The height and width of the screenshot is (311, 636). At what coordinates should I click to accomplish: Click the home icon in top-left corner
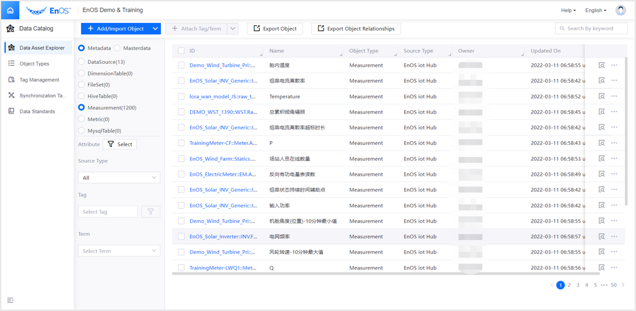pos(10,10)
